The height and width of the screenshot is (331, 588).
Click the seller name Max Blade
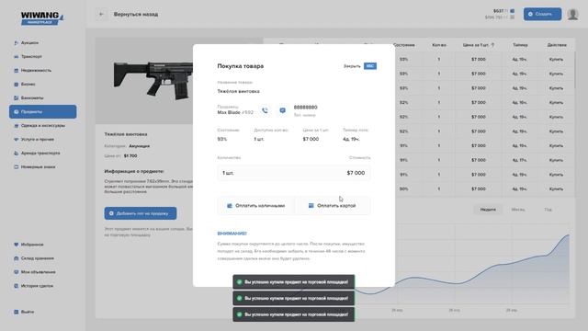[x=229, y=112]
